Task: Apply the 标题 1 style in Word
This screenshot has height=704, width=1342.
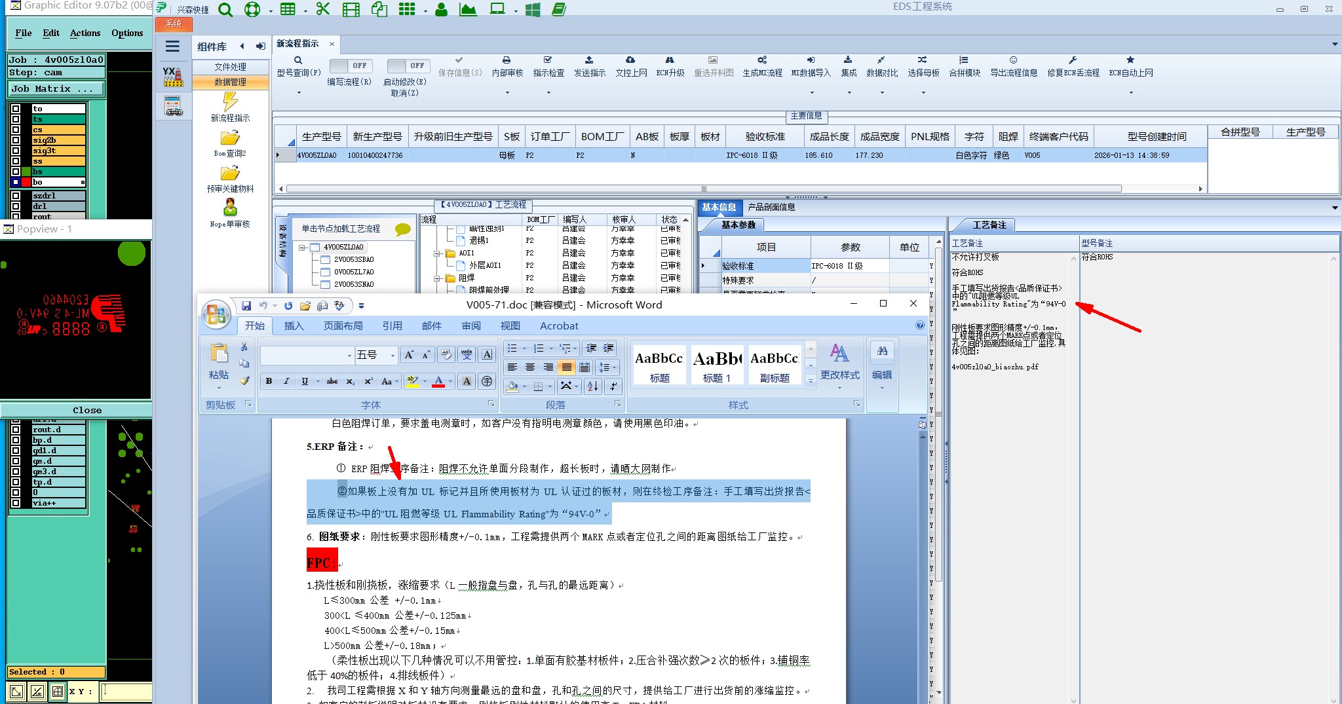Action: (x=717, y=365)
